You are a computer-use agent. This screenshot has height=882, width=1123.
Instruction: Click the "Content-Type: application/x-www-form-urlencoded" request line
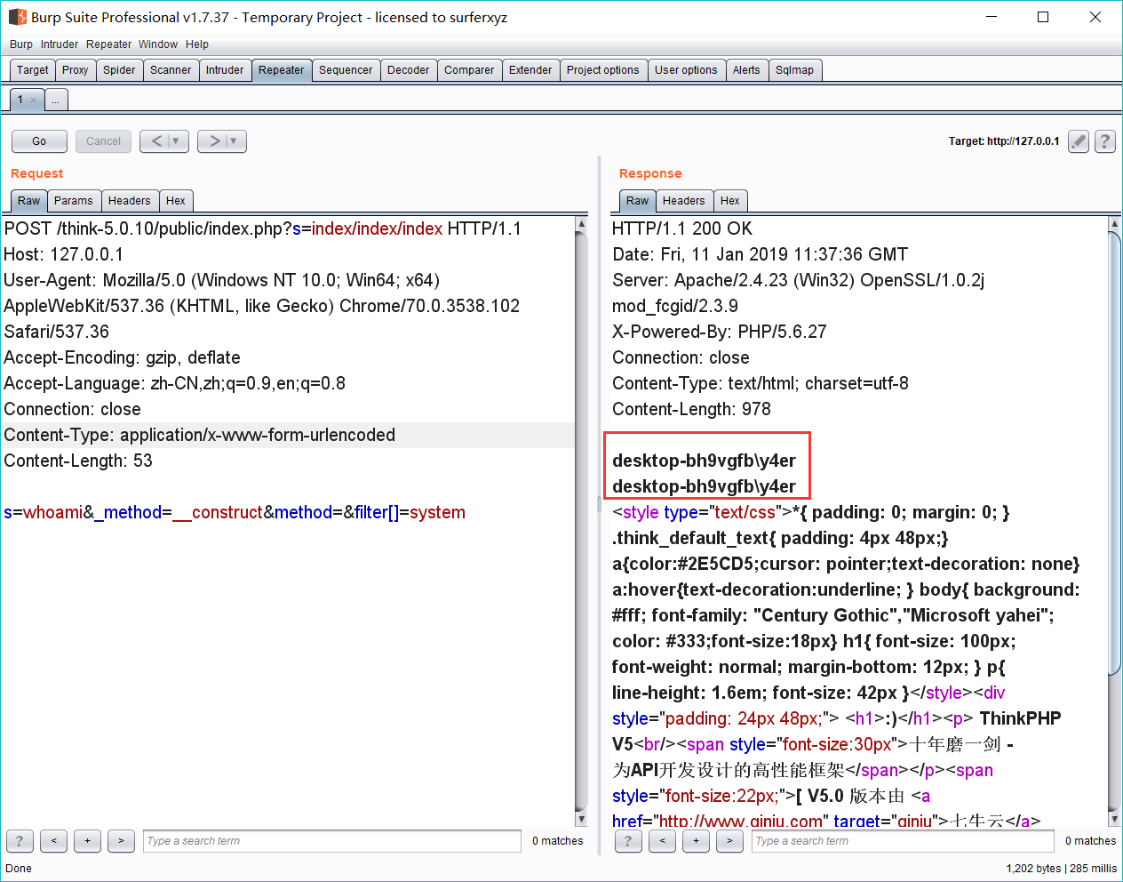coord(200,435)
